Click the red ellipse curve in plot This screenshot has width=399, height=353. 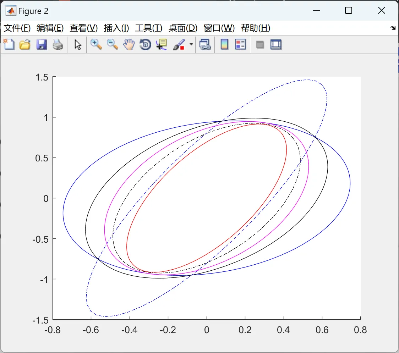[286, 150]
